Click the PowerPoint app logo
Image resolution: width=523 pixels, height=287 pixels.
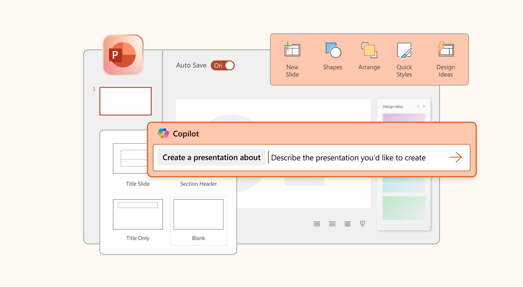123,55
